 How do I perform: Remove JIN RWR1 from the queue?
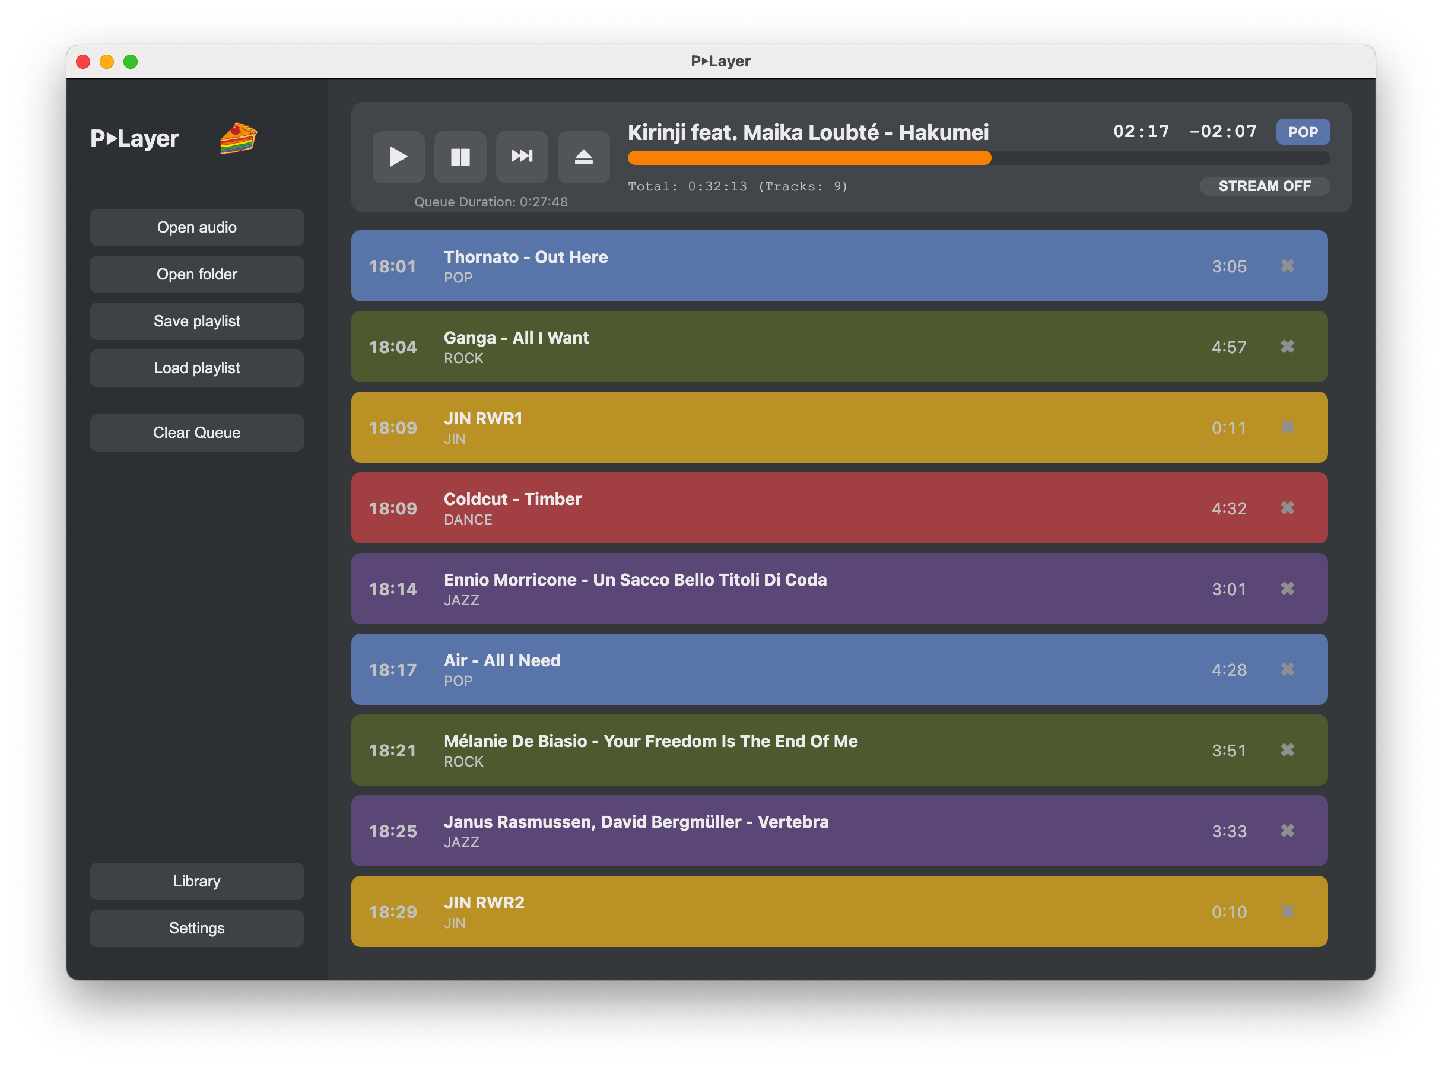[1288, 427]
